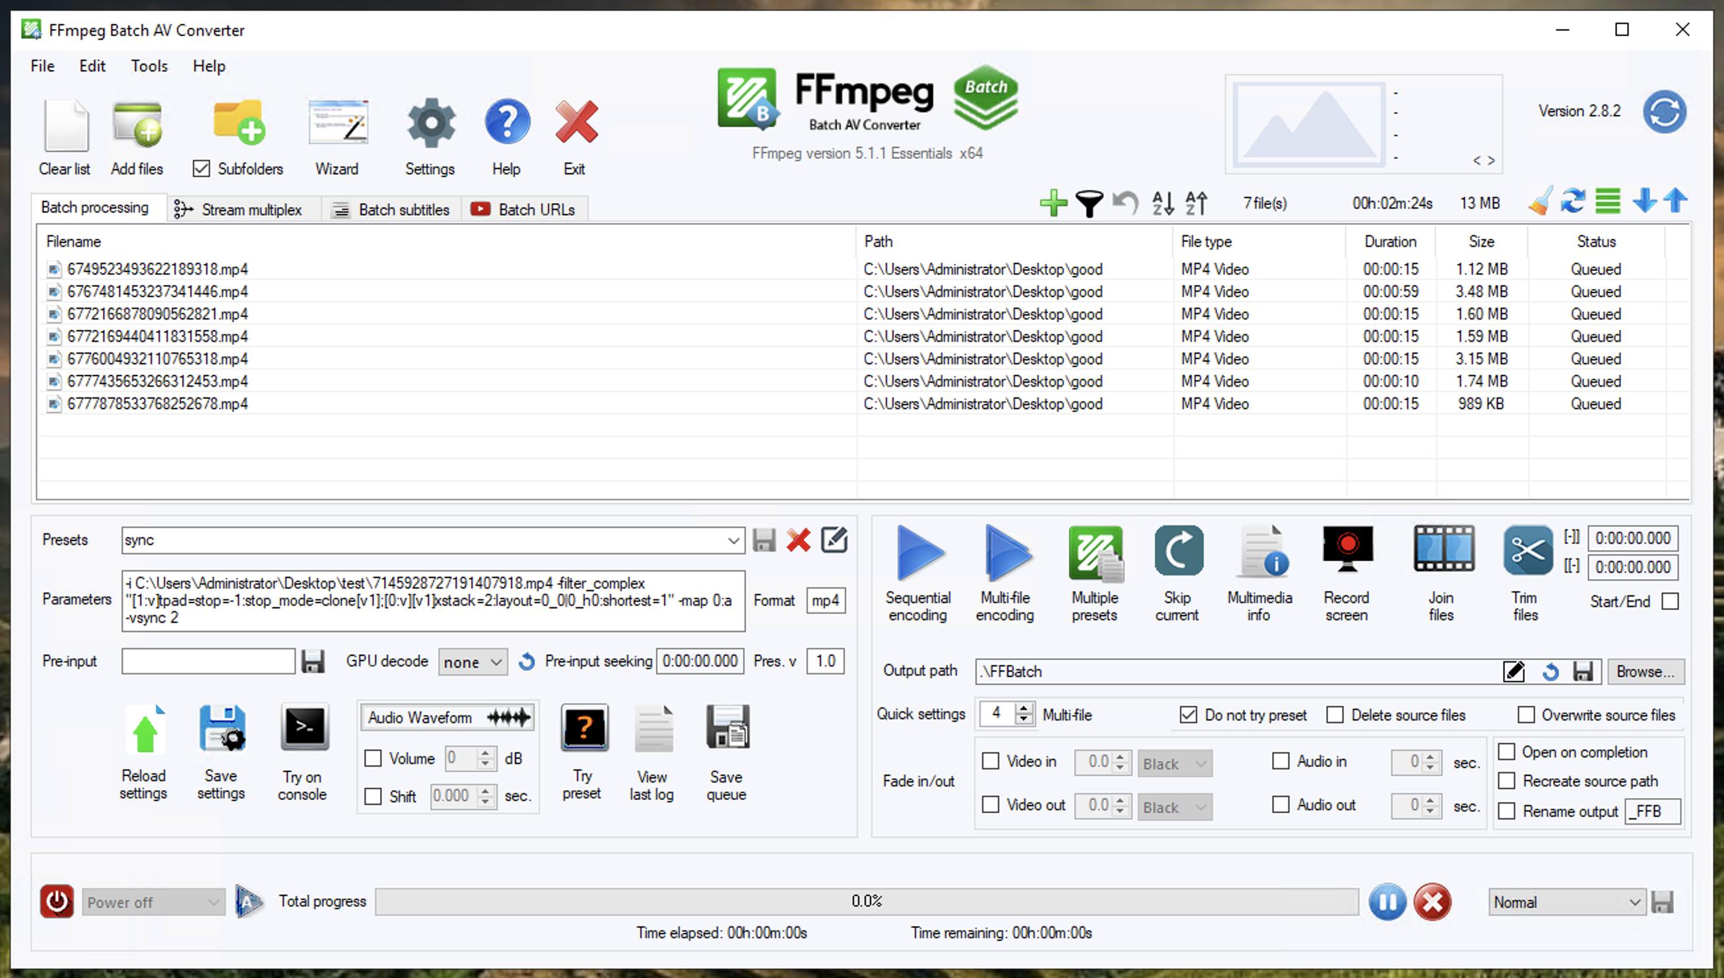This screenshot has height=978, width=1724.
Task: Click the Parameters text box
Action: [x=433, y=601]
